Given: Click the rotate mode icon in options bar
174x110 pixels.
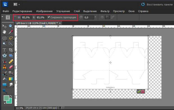Looking at the screenshot, I should (102, 17).
